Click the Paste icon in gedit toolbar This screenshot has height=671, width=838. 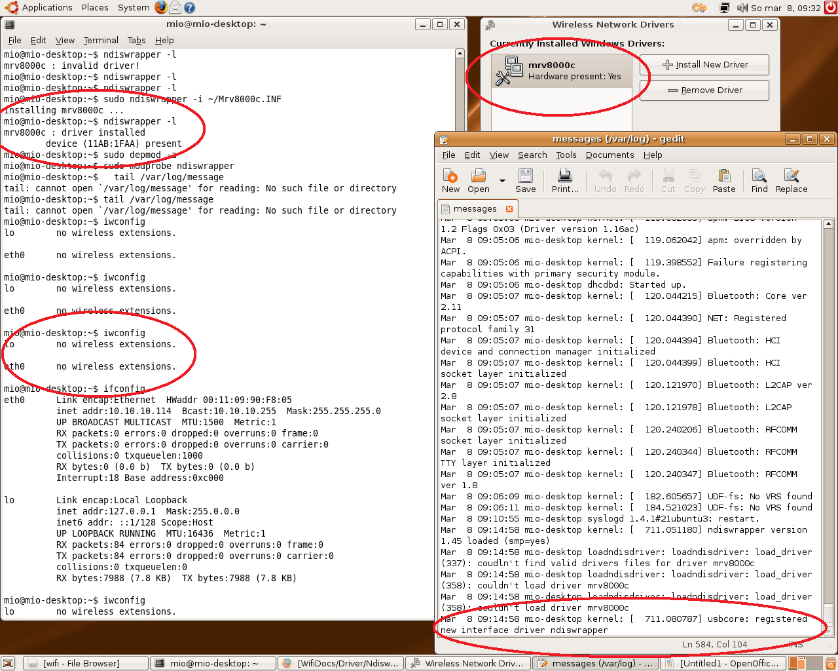tap(724, 180)
